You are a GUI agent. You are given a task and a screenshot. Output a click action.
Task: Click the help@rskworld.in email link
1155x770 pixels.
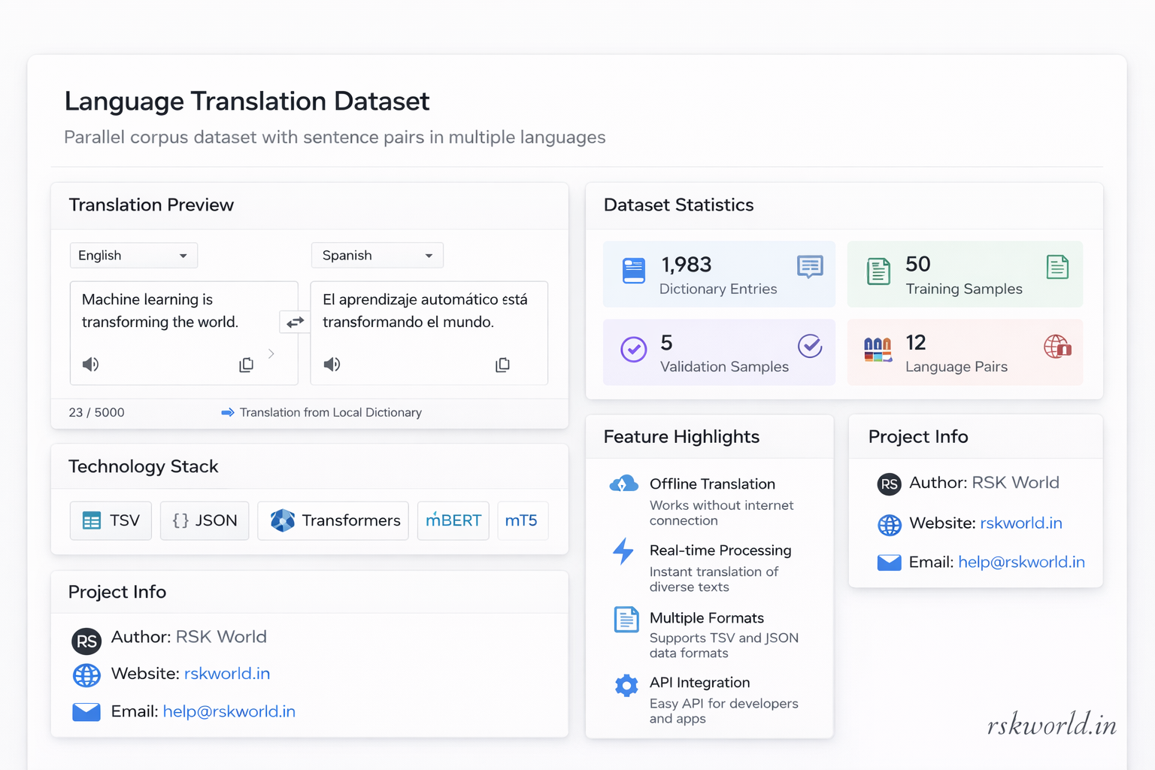(x=229, y=711)
